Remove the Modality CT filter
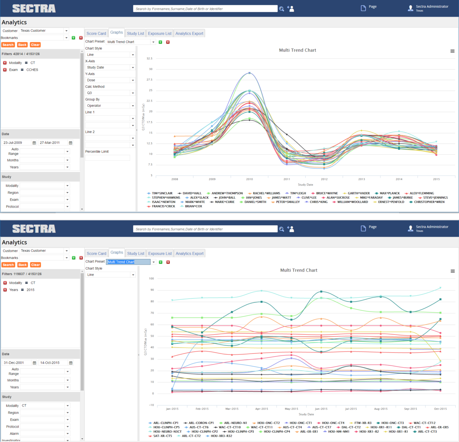 click(5, 63)
